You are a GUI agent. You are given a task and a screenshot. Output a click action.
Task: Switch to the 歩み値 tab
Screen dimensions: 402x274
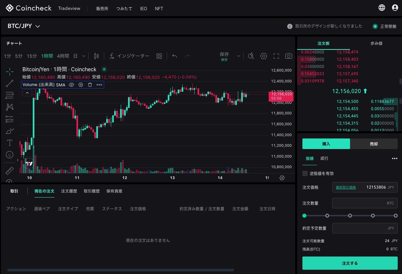point(376,43)
